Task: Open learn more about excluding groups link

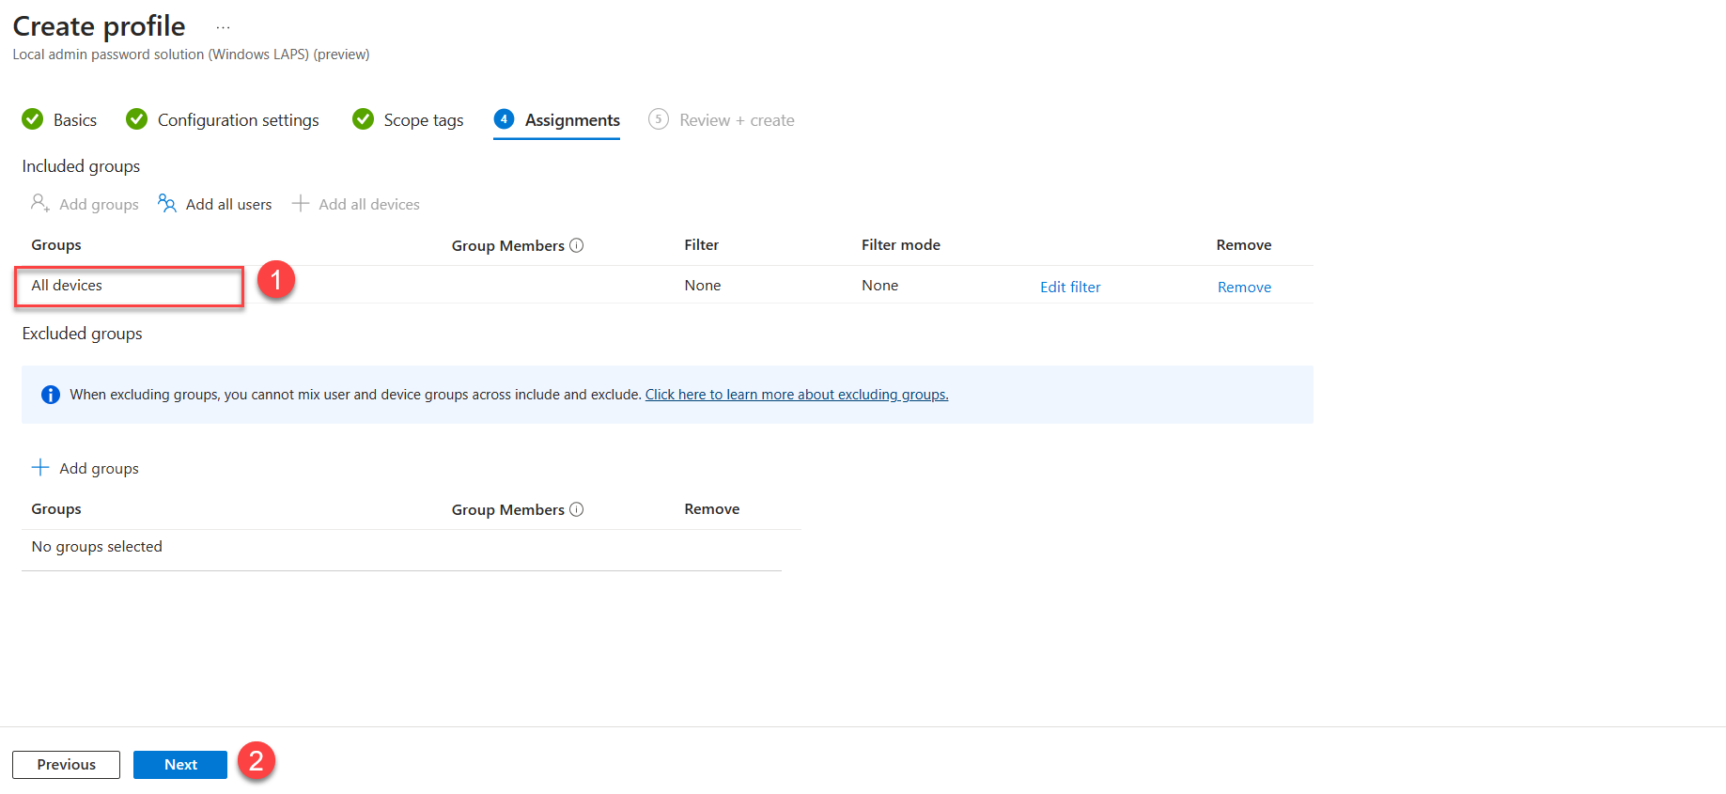Action: (x=797, y=395)
